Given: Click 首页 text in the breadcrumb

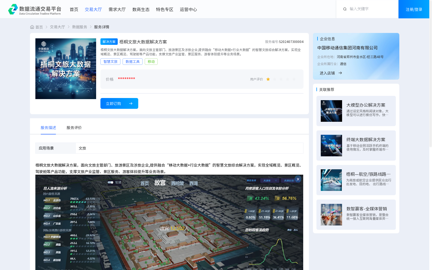Looking at the screenshot, I should (39, 27).
